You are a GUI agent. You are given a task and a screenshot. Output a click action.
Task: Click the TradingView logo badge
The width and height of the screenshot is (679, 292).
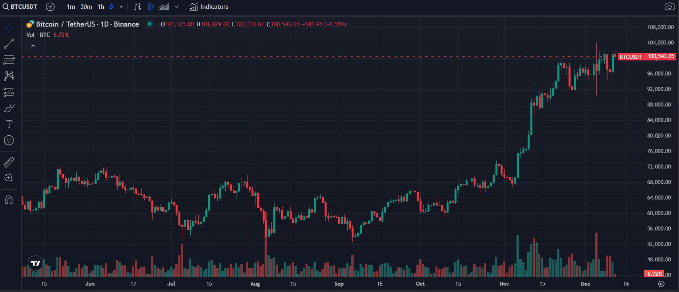36,263
